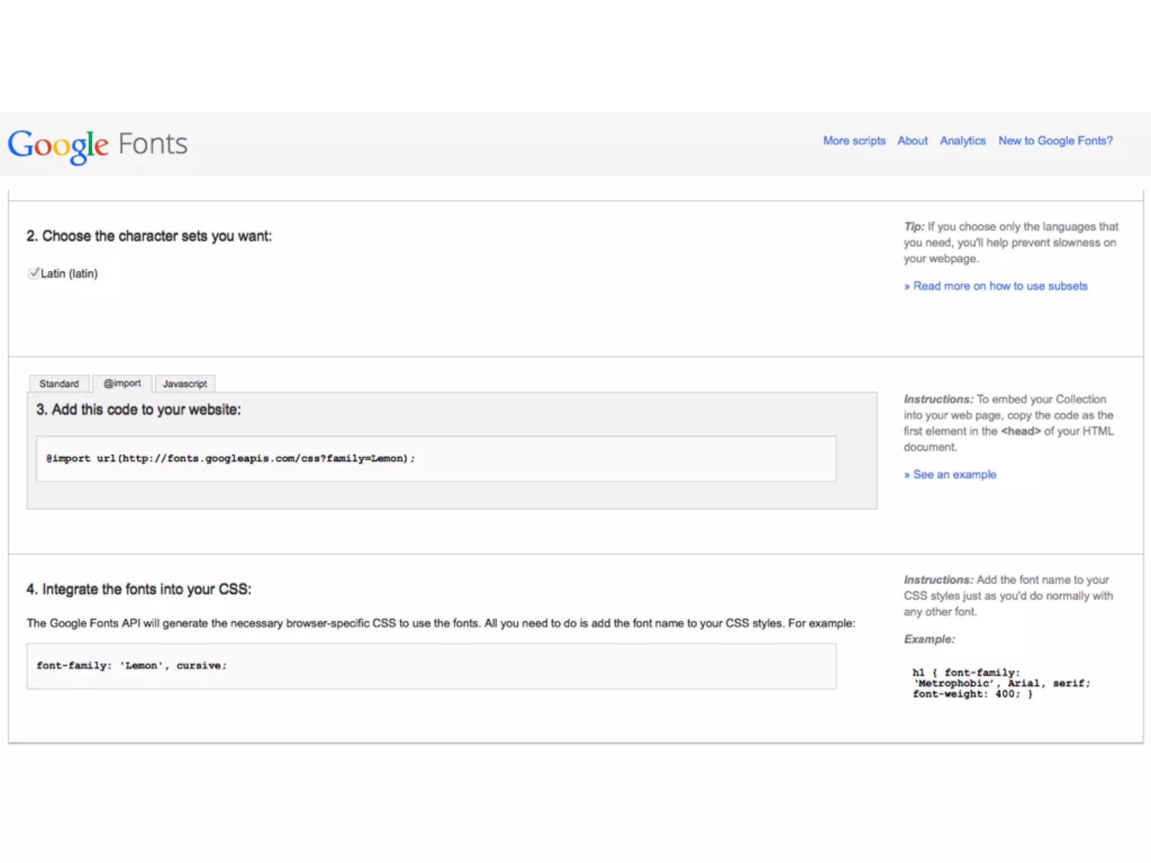Switch to the Standard code tab
The image size is (1151, 863).
click(x=59, y=384)
